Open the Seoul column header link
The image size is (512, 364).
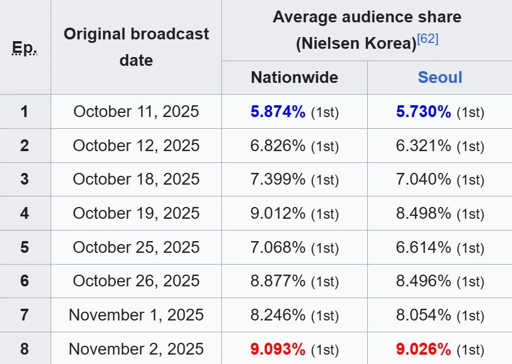pos(440,78)
